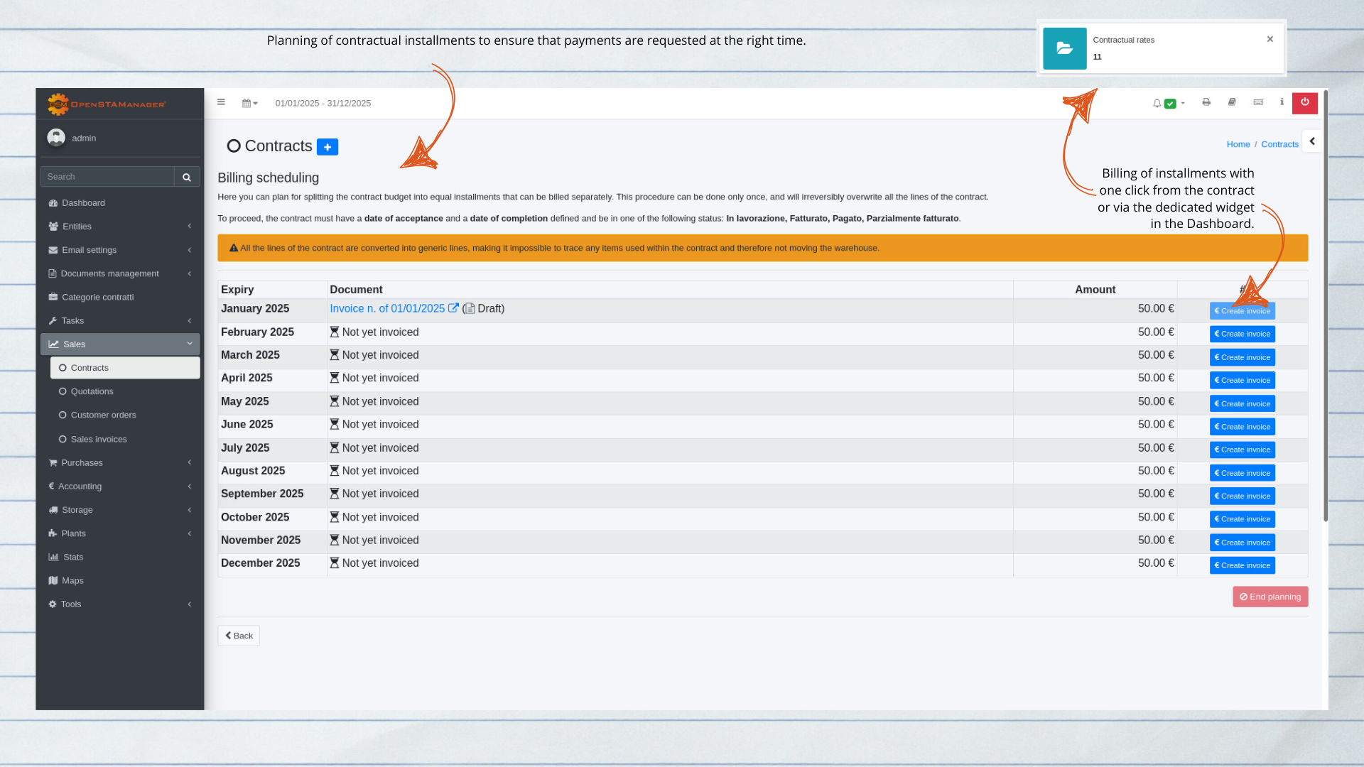The image size is (1364, 767).
Task: Create invoice for December 2025
Action: (1242, 565)
